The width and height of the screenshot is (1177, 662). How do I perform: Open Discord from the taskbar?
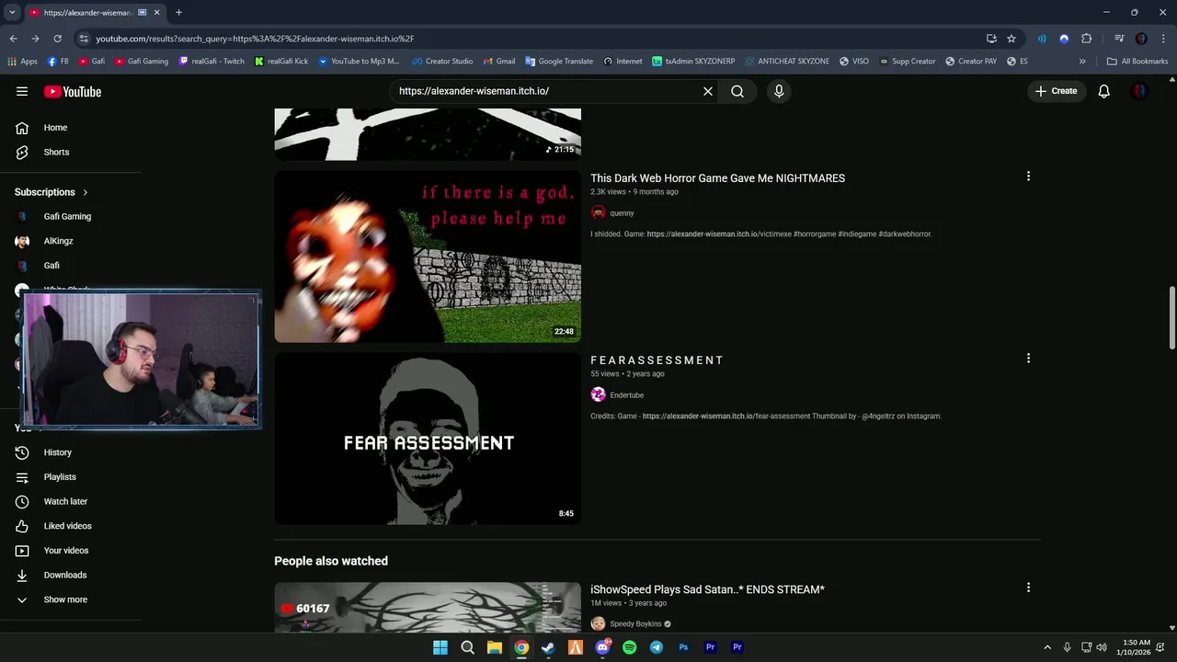point(602,647)
